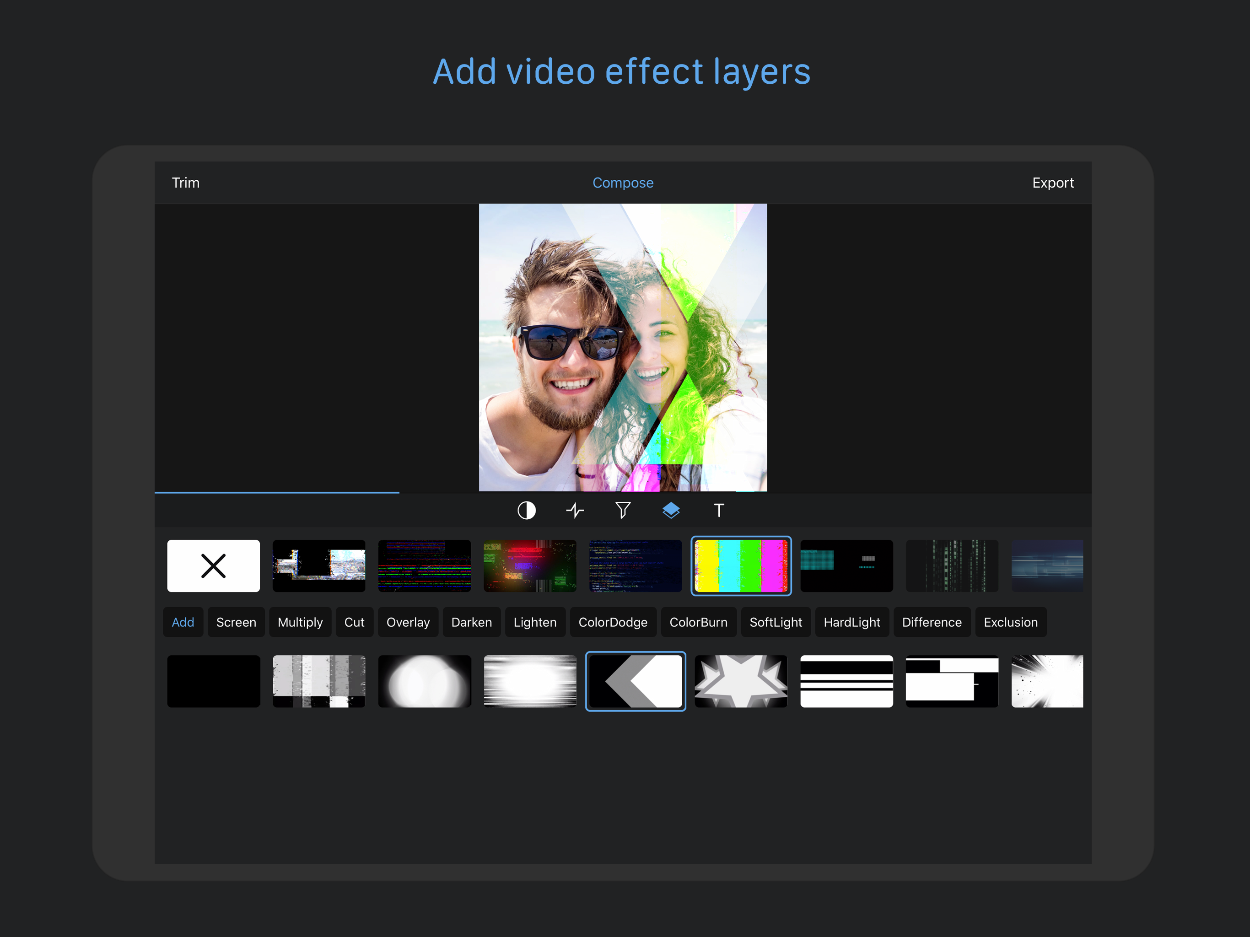Select the RGB color bars glitch effect
Image resolution: width=1250 pixels, height=937 pixels.
pyautogui.click(x=741, y=565)
